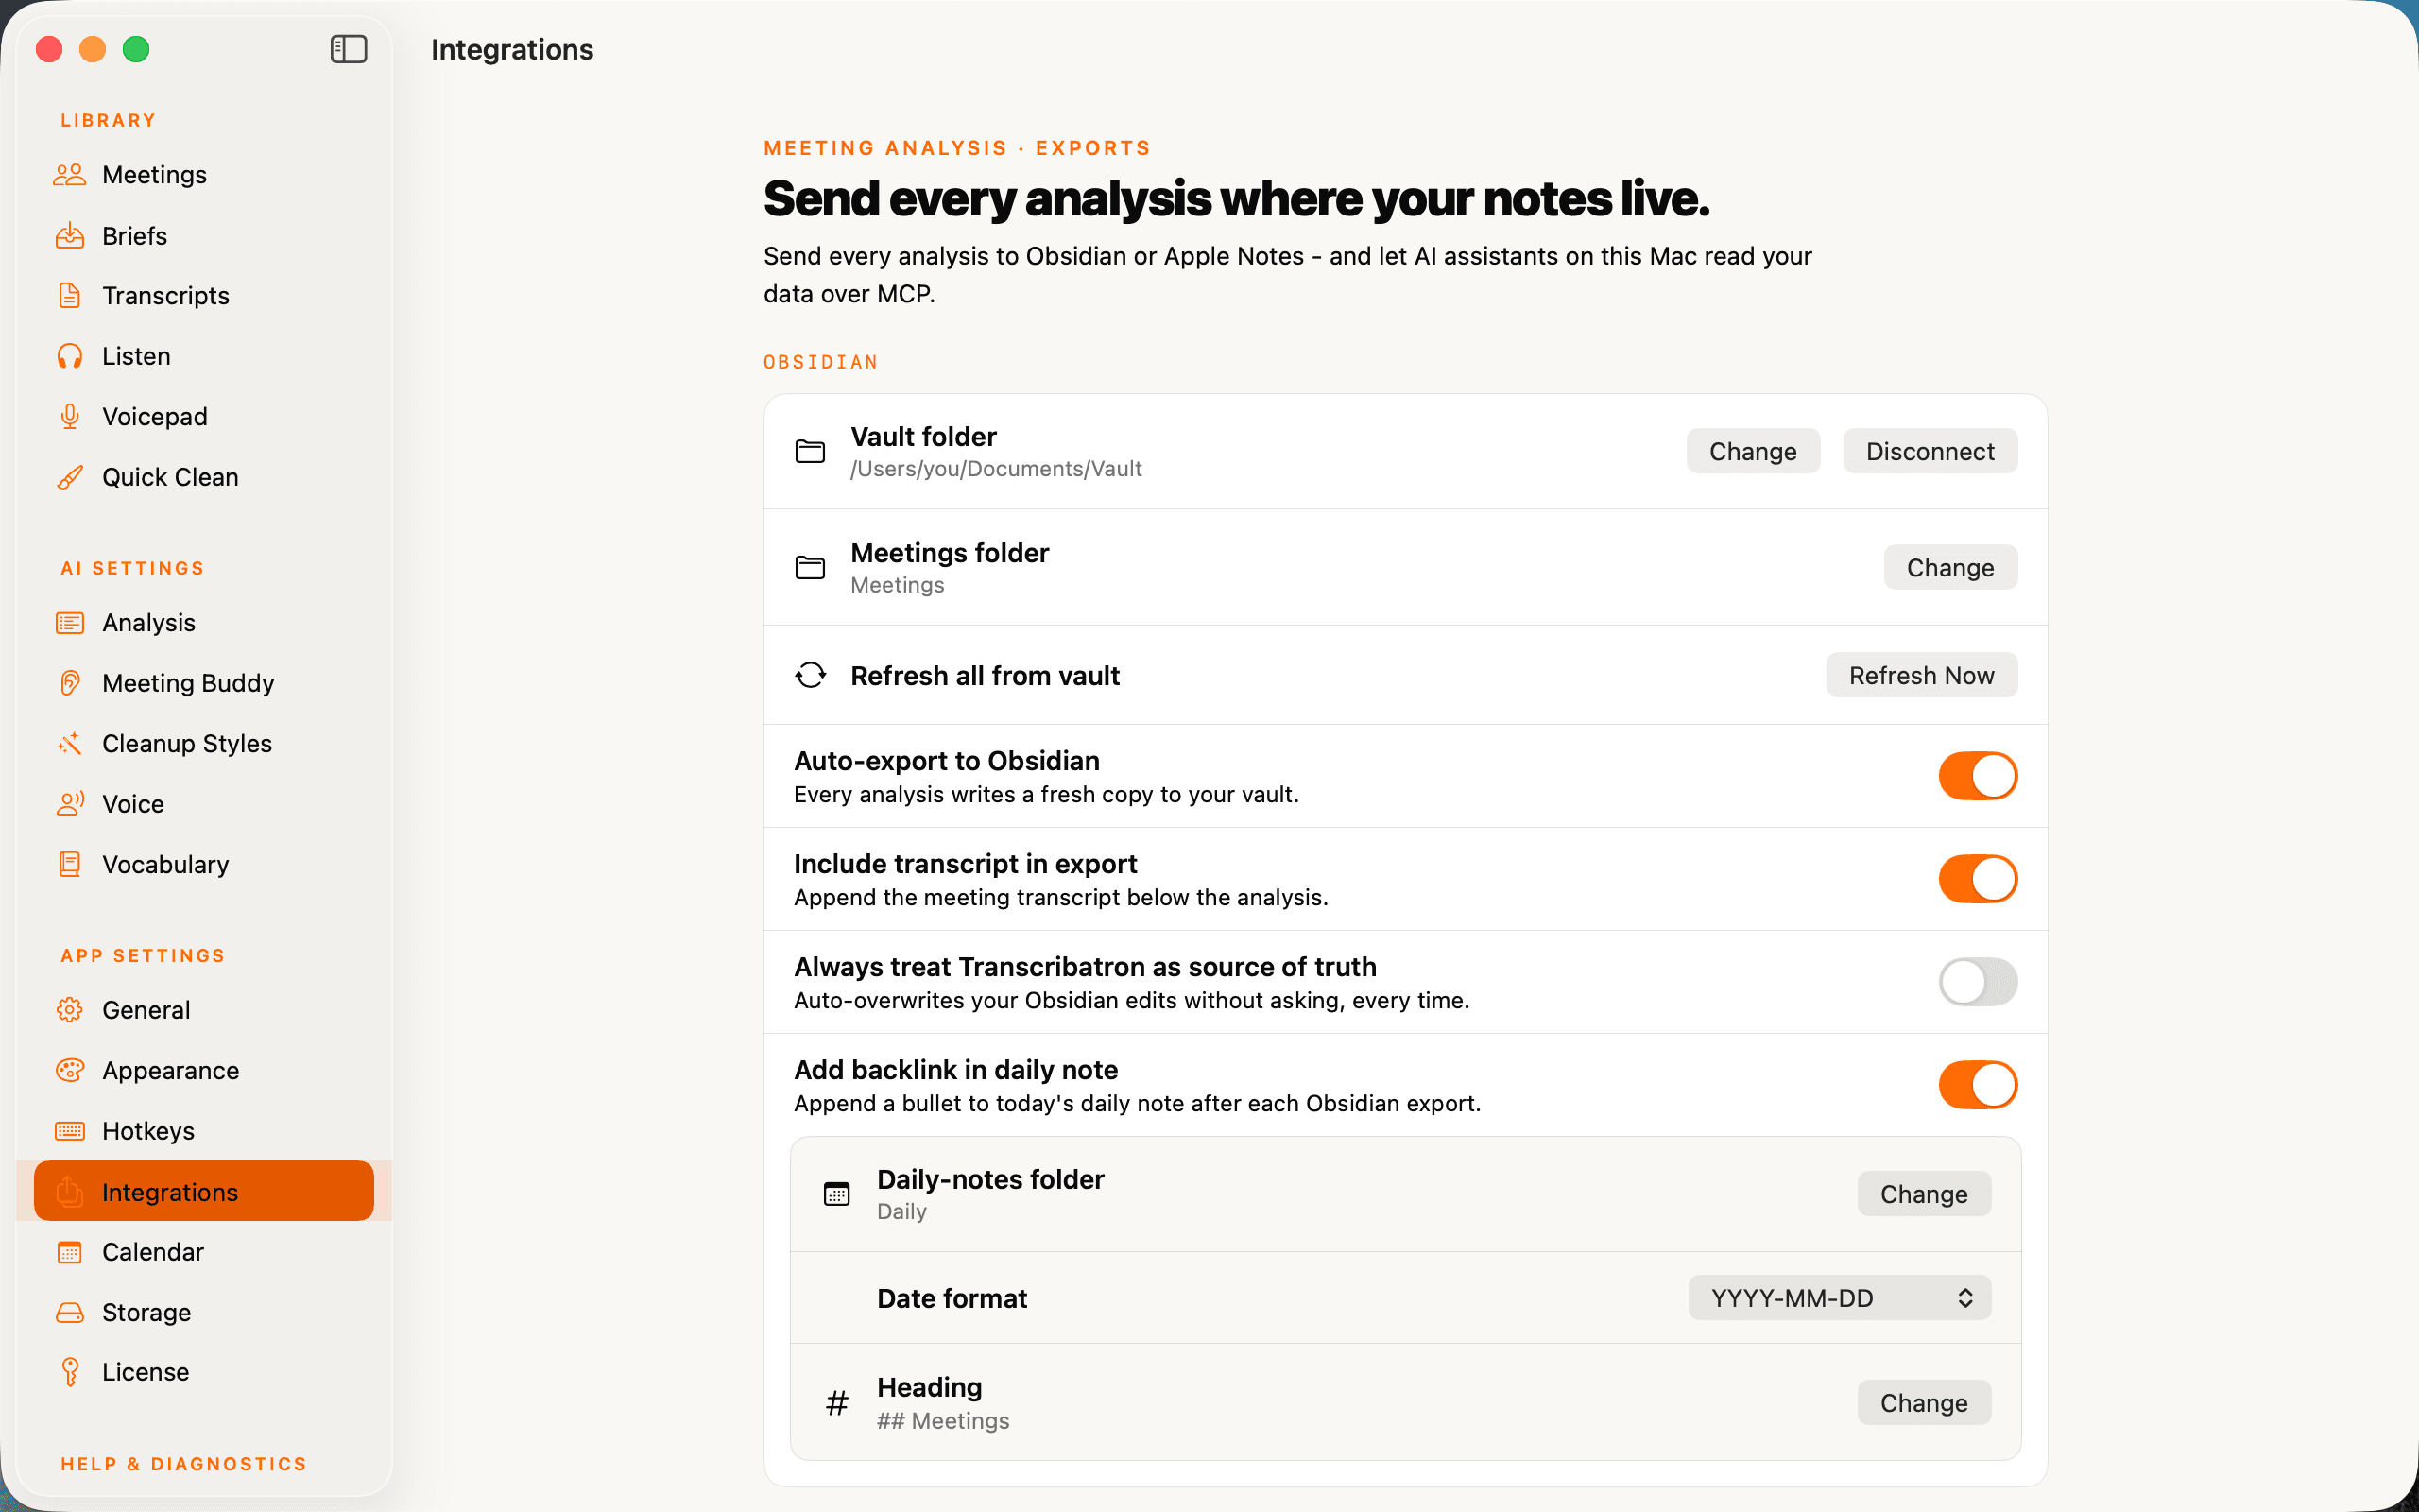Click the sidebar toggle icon
This screenshot has width=2419, height=1512.
point(349,49)
